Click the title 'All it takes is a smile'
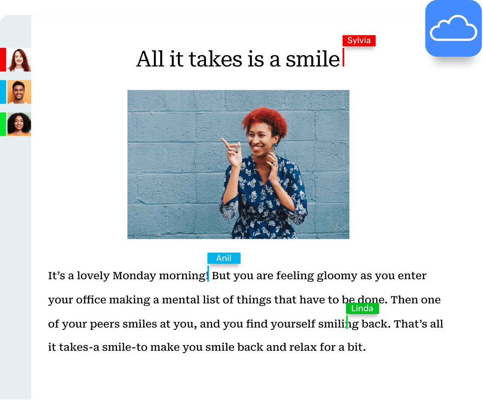 tap(238, 59)
